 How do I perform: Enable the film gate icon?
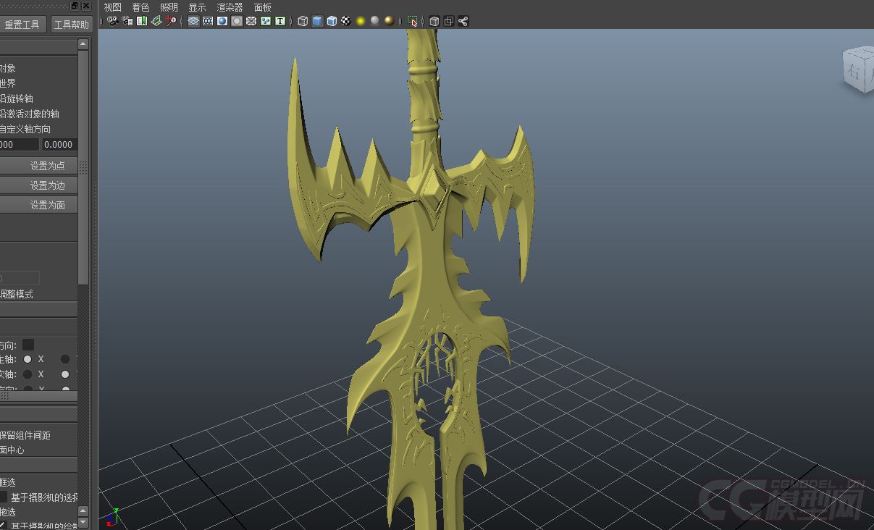[208, 21]
